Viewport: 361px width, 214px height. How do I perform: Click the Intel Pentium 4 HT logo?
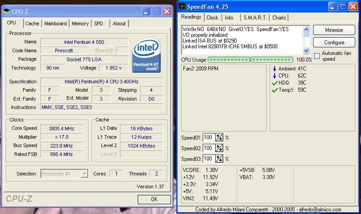tap(146, 55)
